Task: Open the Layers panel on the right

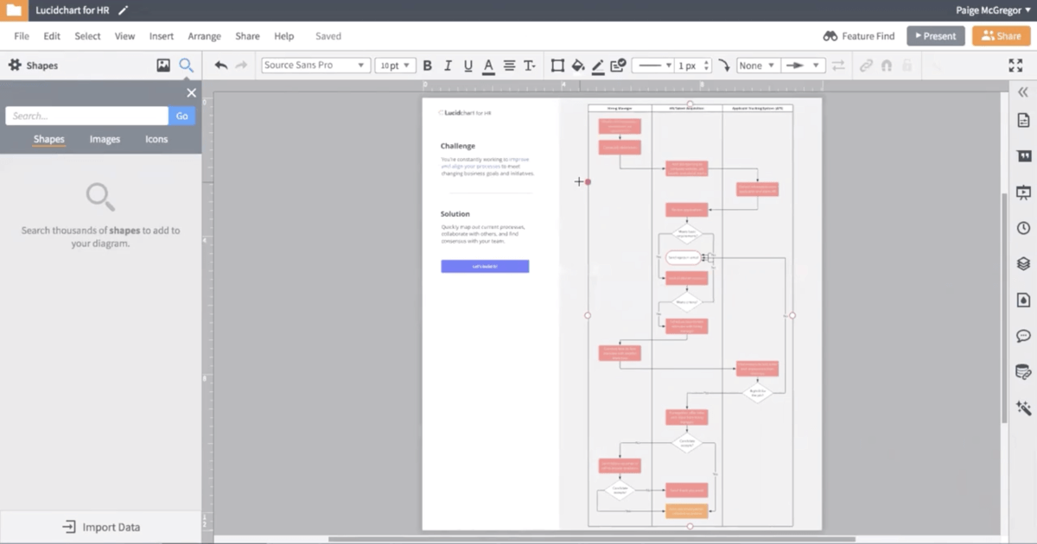Action: (x=1023, y=264)
